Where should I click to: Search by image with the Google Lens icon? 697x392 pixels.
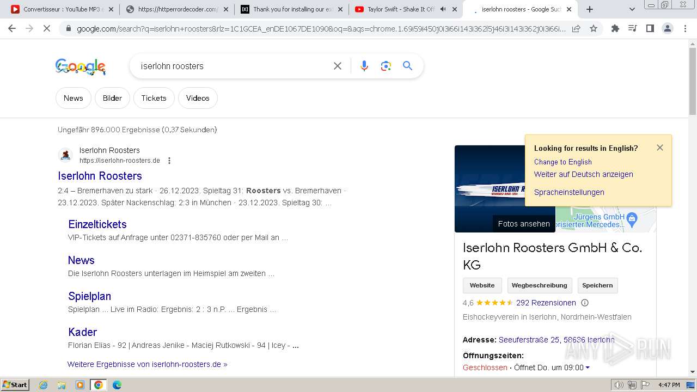coord(386,66)
